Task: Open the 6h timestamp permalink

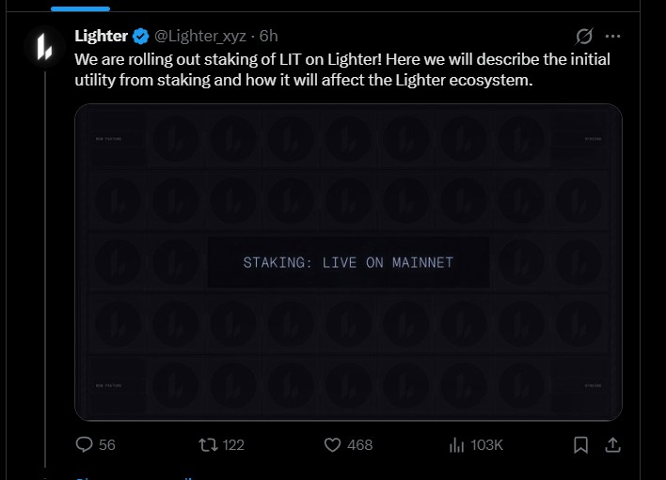Action: pyautogui.click(x=268, y=36)
